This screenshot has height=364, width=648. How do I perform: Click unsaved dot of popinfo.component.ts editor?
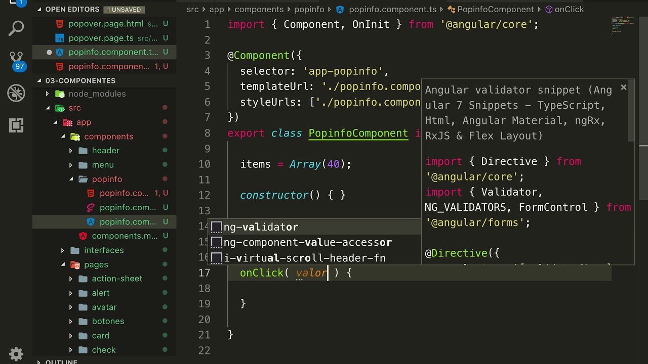point(49,52)
